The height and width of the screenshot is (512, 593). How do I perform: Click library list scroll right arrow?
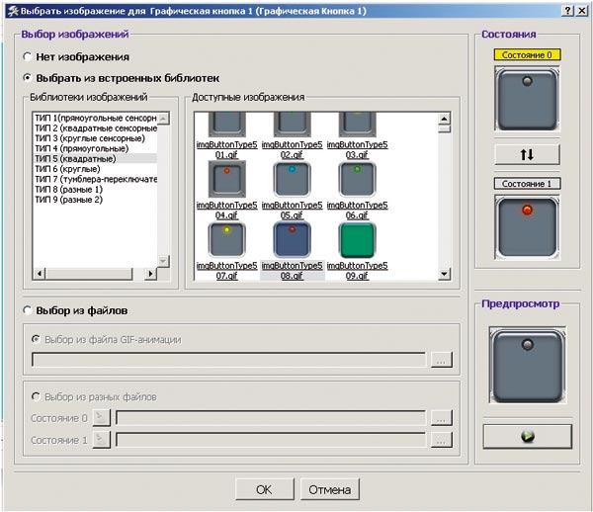click(x=150, y=273)
